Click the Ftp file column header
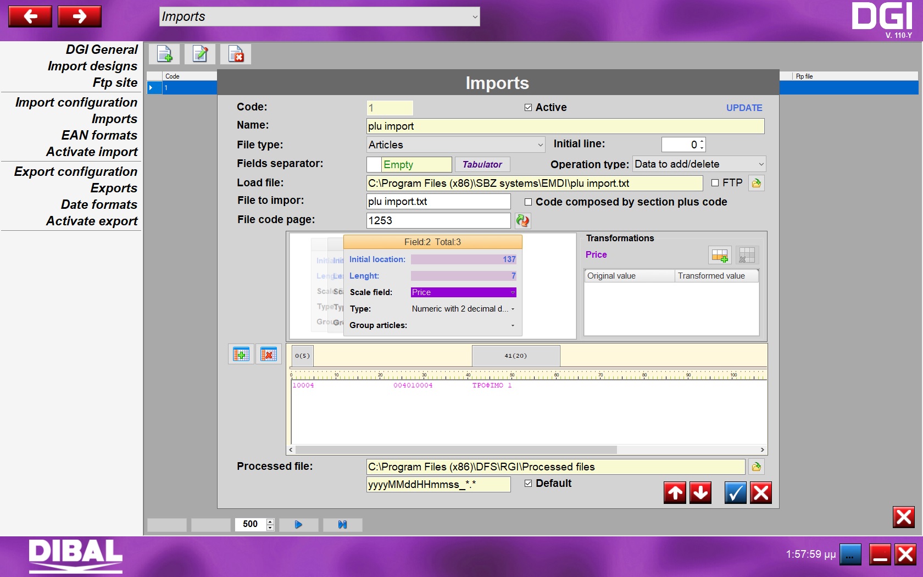The width and height of the screenshot is (923, 577). (855, 76)
